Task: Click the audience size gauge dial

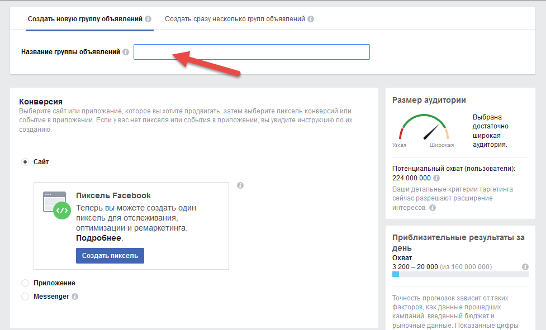Action: tap(424, 127)
